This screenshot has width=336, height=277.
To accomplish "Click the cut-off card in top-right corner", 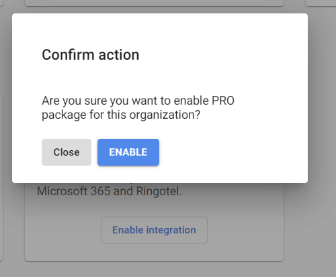I will point(321,3).
